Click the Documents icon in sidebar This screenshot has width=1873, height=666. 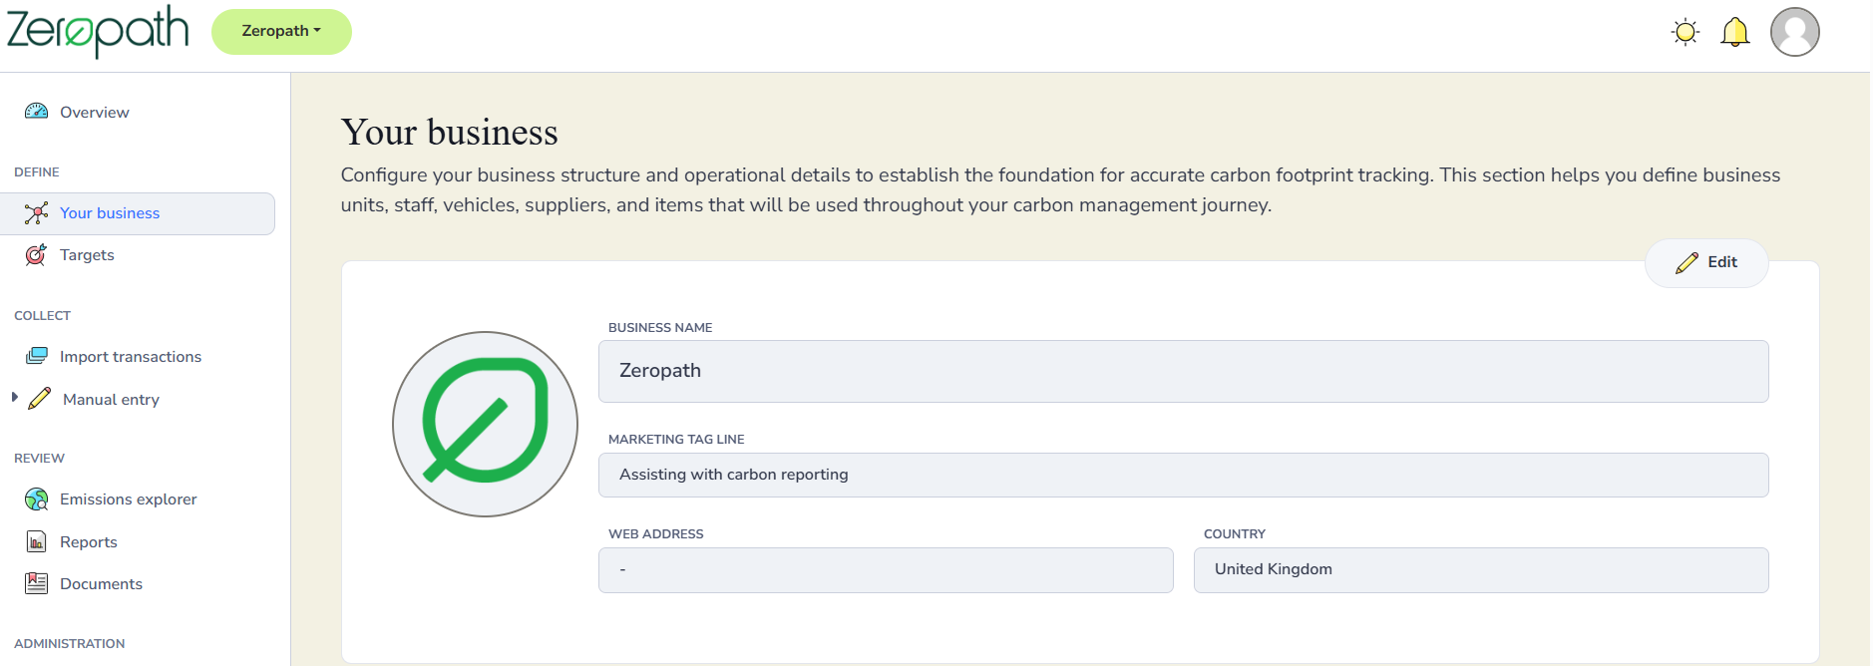point(37,583)
